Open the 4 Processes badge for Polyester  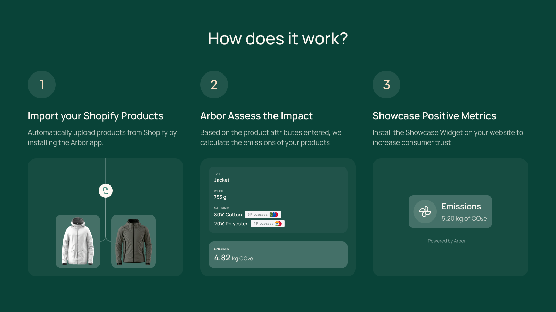[268, 224]
